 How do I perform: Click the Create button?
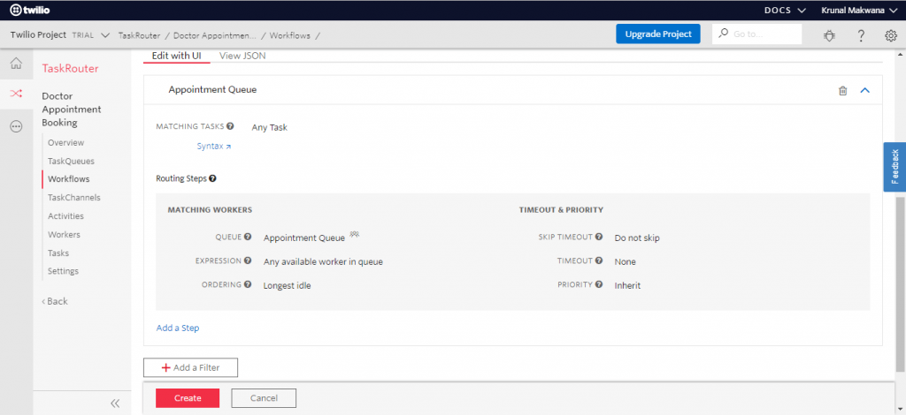point(188,398)
